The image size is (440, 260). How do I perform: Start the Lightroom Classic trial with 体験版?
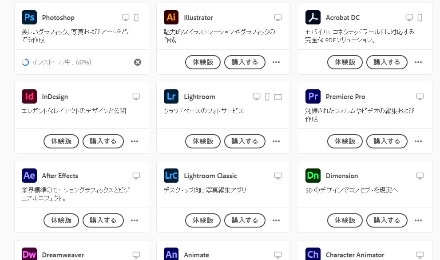coord(203,220)
